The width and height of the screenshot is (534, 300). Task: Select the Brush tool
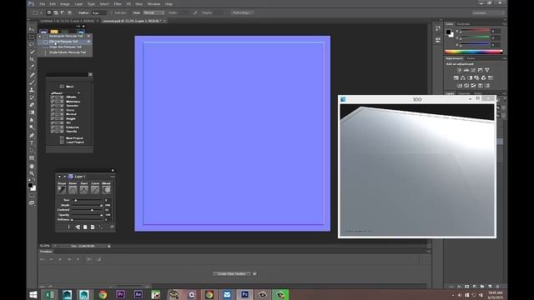pyautogui.click(x=32, y=82)
